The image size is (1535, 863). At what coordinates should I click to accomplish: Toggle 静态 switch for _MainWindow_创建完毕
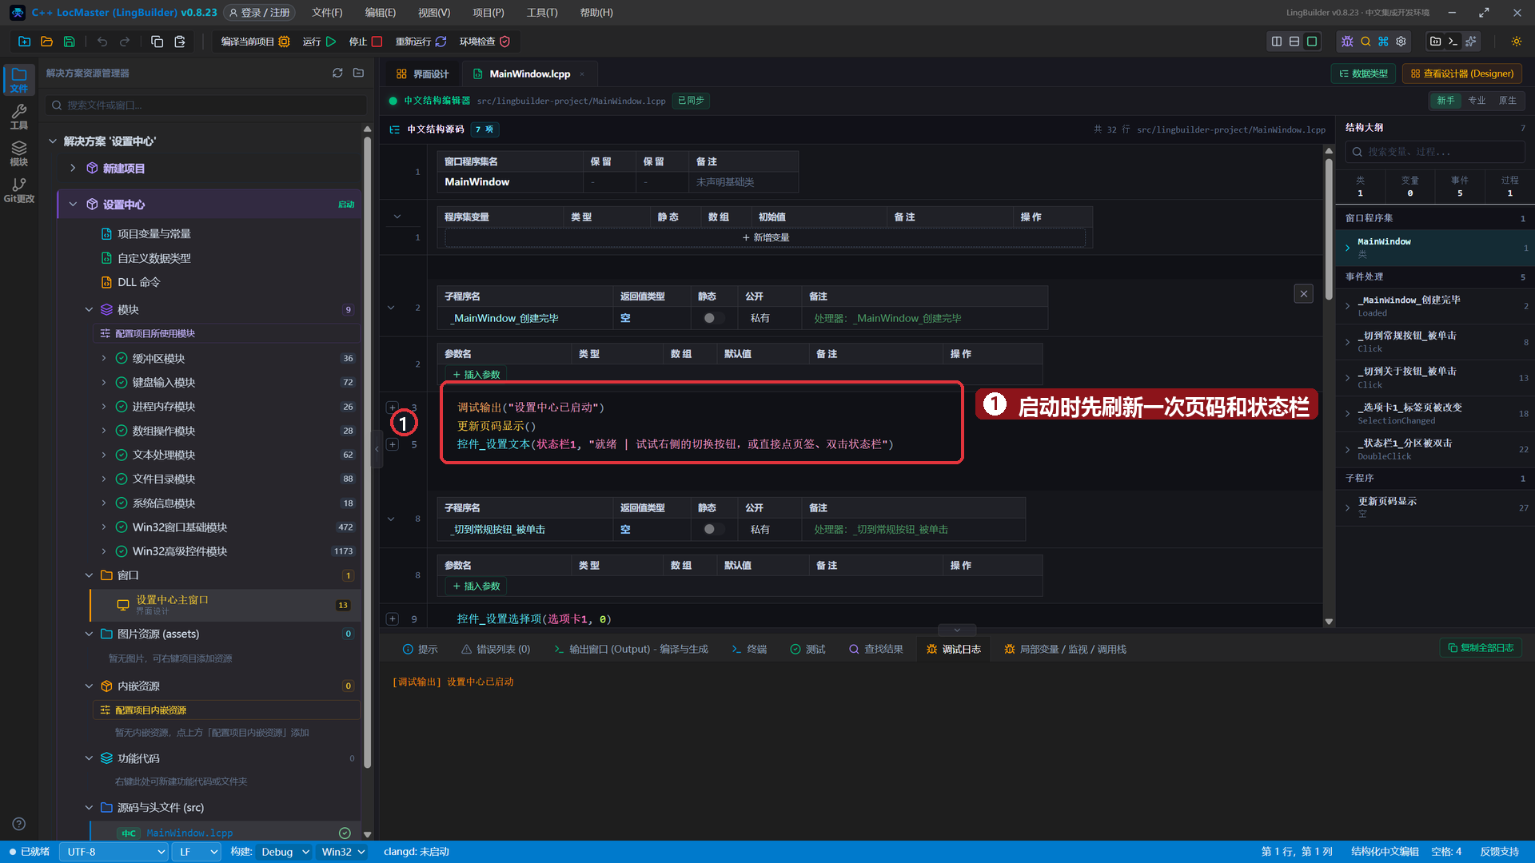coord(713,318)
